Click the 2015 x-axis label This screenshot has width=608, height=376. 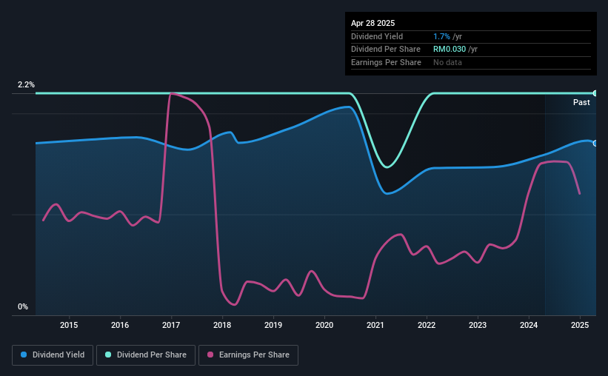(69, 325)
